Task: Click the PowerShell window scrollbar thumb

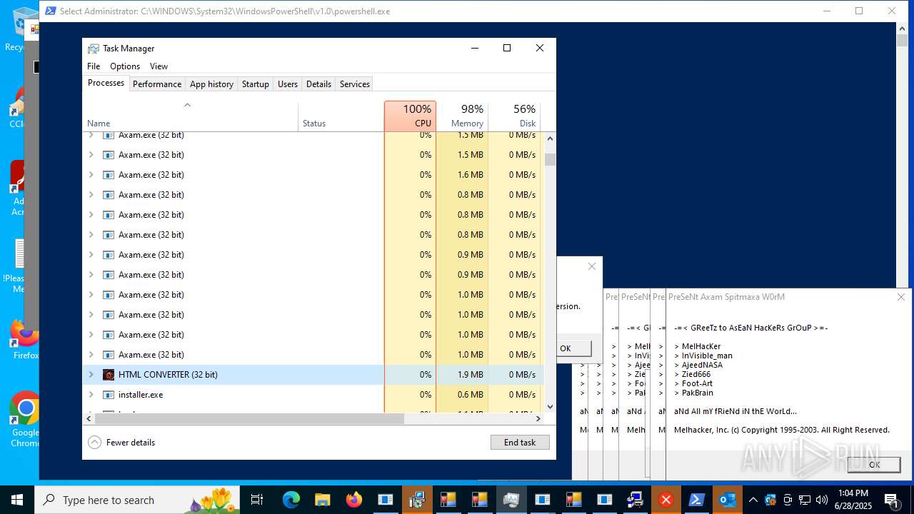Action: 903,41
